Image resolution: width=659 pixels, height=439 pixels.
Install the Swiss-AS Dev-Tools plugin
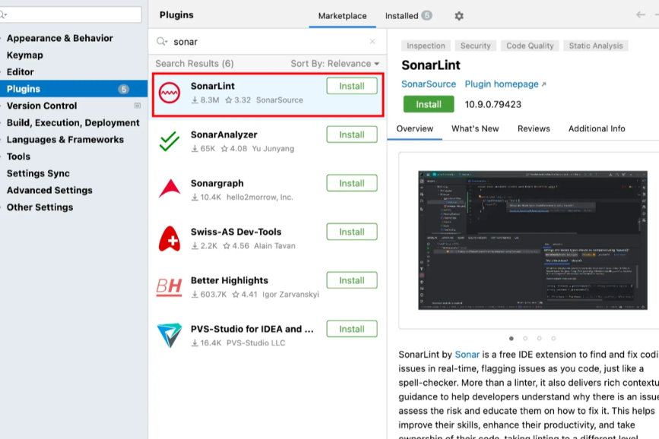pos(352,232)
